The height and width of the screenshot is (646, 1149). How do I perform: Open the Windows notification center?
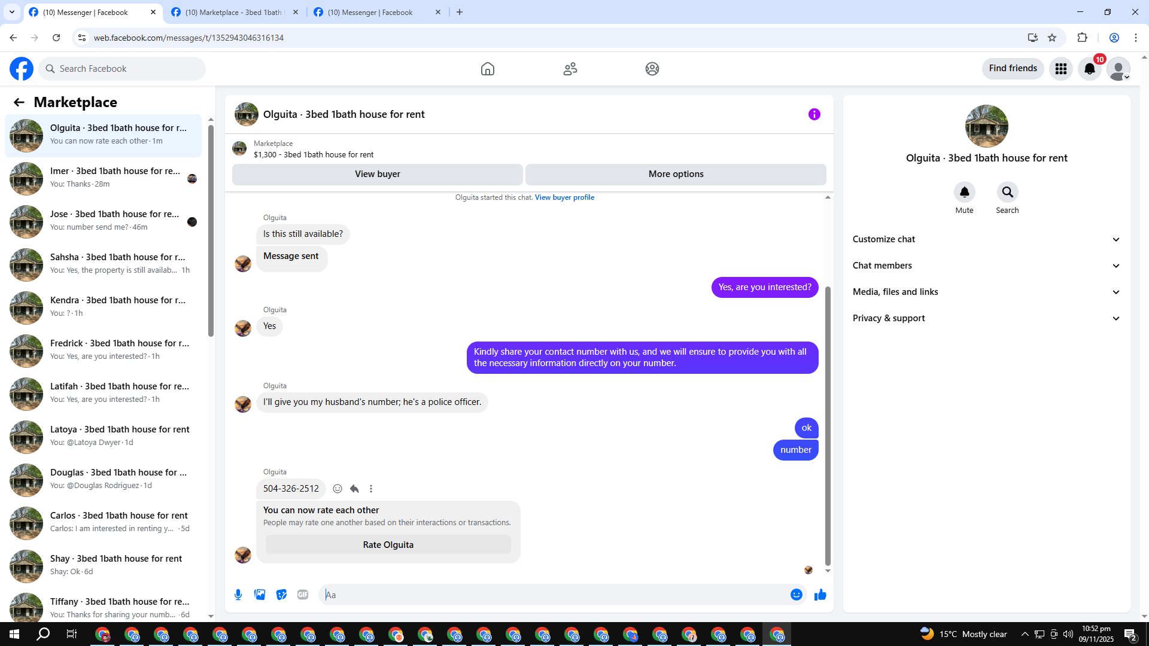pos(1130,634)
